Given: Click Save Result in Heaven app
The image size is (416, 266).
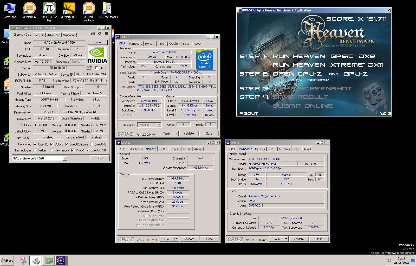Looking at the screenshot, I should pos(300,97).
